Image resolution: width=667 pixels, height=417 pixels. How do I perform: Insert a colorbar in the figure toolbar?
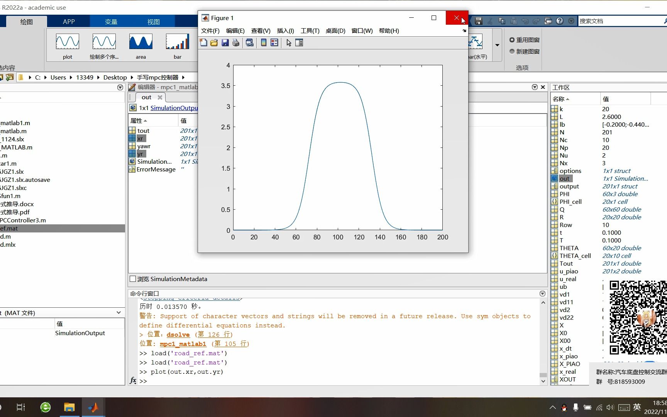(263, 42)
